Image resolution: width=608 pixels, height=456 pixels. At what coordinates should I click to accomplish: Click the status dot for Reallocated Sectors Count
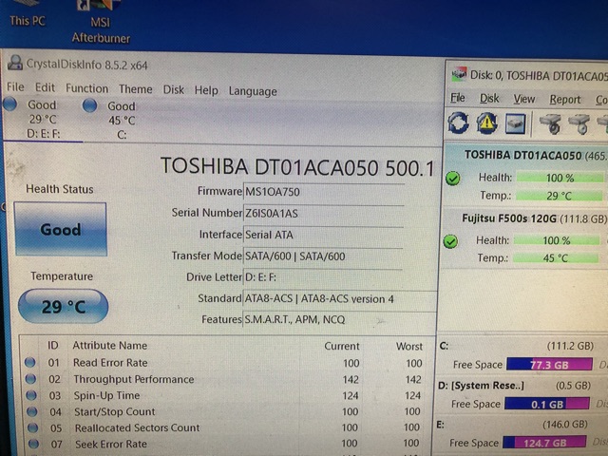pos(33,427)
